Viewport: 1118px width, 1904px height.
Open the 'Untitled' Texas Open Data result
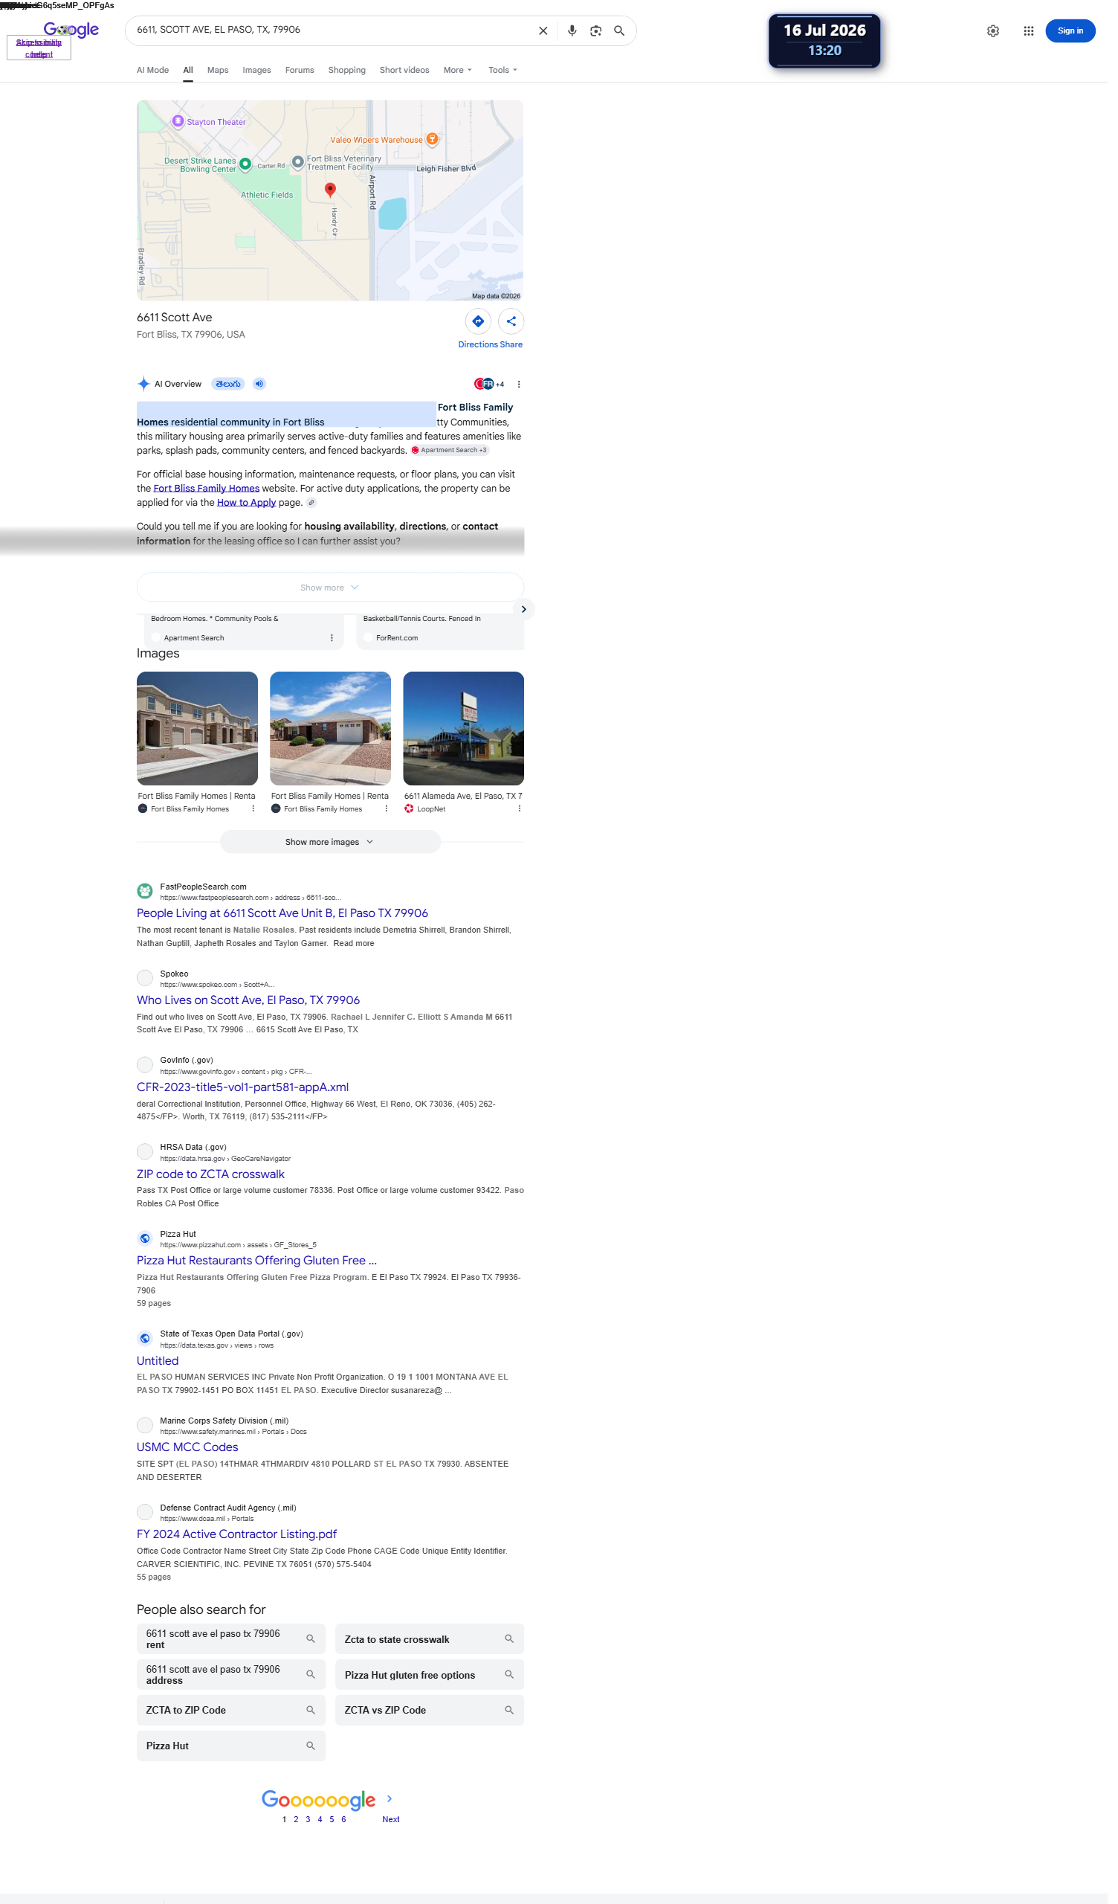click(x=158, y=1373)
